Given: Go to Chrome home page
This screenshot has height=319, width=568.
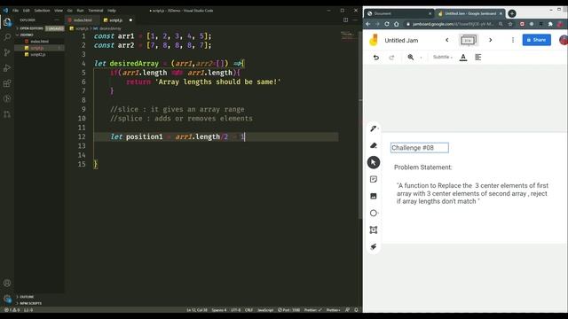Looking at the screenshot, I should point(397,24).
